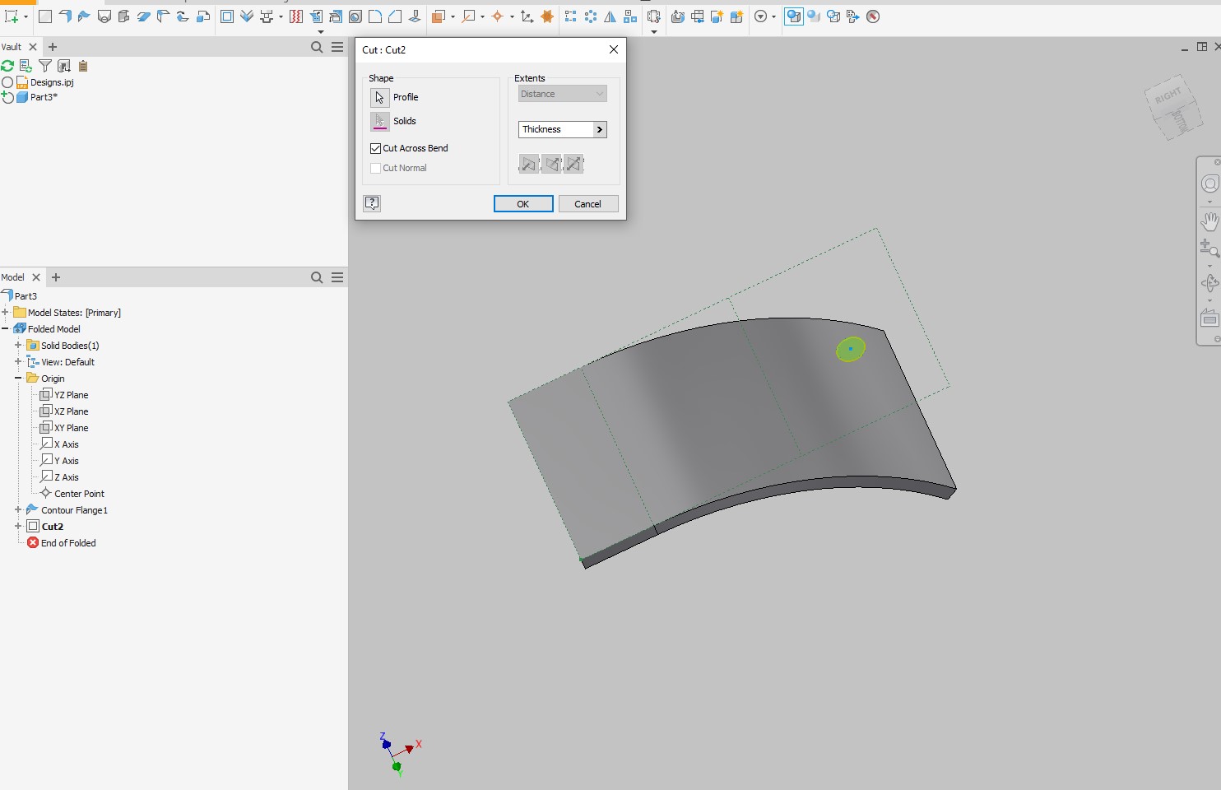Click the Thickness distance input field

(x=556, y=129)
